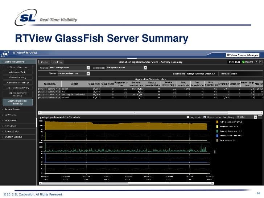Viewport: 264px width, 198px height.
Task: Expand the JVM Views section
Action: (x=18, y=115)
